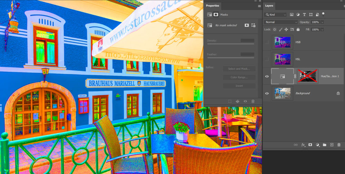Select the HSL layer thumbnail
The width and height of the screenshot is (345, 174).
tap(282, 59)
